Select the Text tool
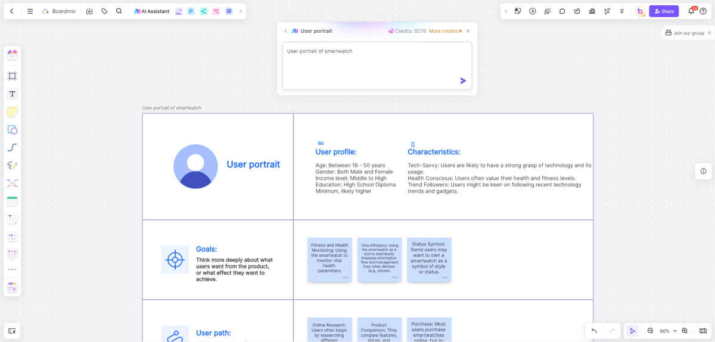 (12, 94)
